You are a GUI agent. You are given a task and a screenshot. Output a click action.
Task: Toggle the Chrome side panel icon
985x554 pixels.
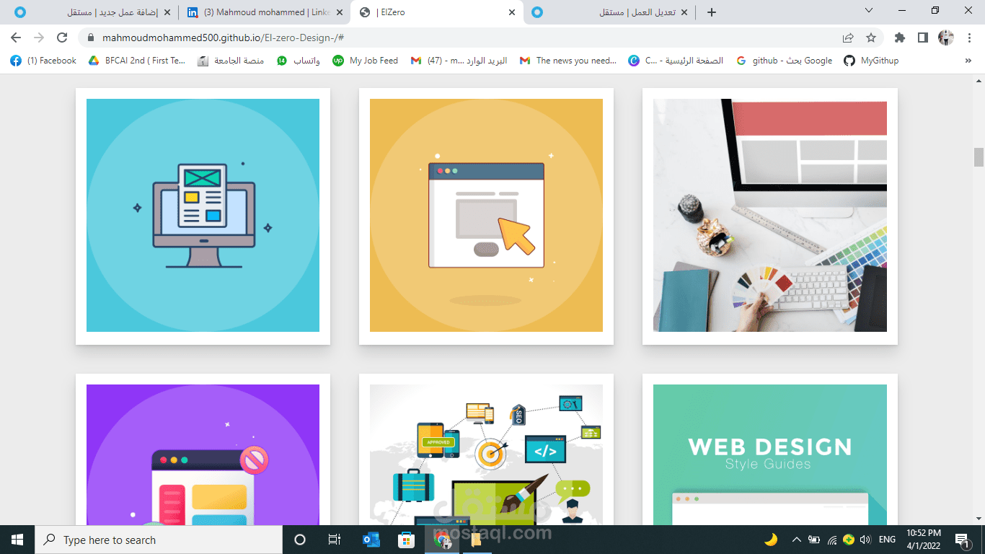[922, 38]
